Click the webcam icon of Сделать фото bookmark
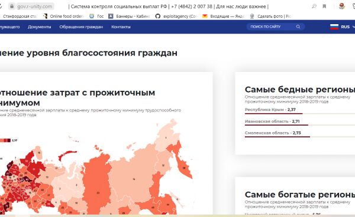 (252, 16)
